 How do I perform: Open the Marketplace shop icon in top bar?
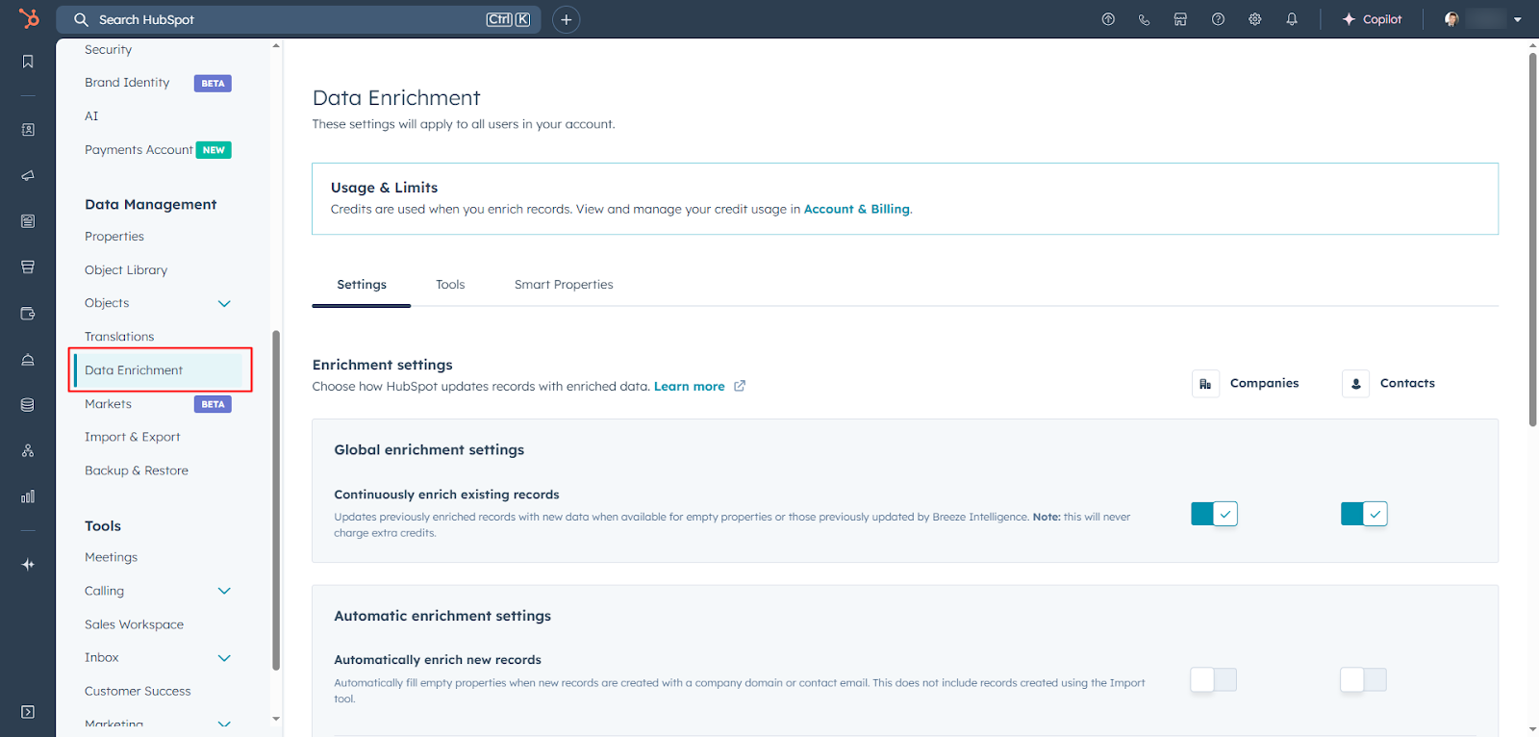coord(1180,19)
